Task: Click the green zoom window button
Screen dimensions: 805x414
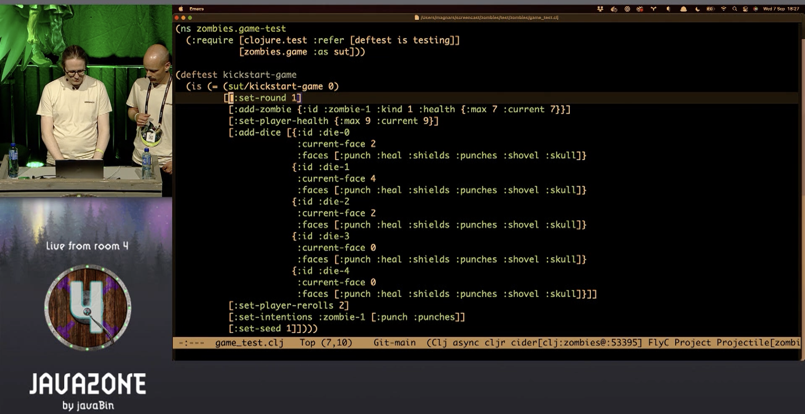Action: click(190, 18)
